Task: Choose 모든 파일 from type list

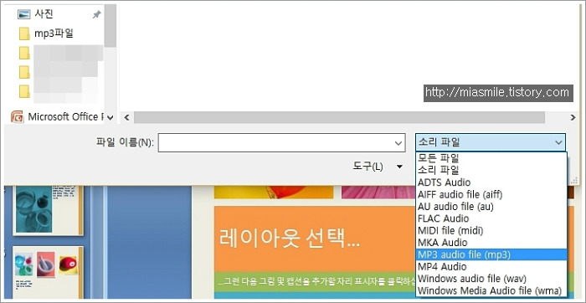Action: (491, 158)
